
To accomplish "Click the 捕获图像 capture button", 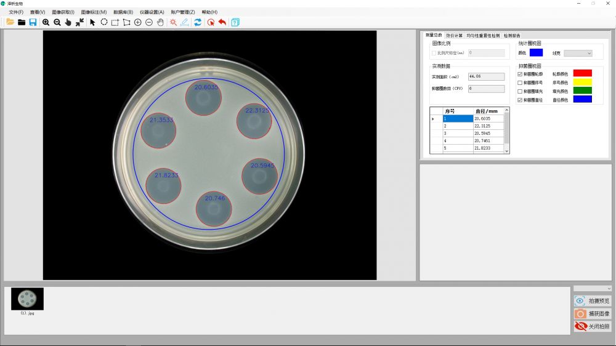I will 593,314.
